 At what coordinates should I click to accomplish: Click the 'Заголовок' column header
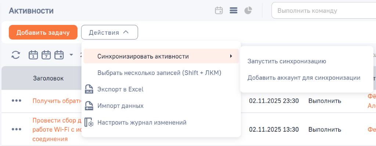pyautogui.click(x=48, y=78)
